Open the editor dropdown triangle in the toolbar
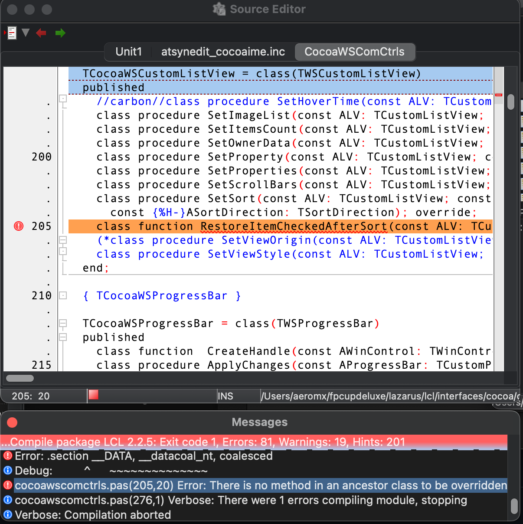 coord(25,33)
